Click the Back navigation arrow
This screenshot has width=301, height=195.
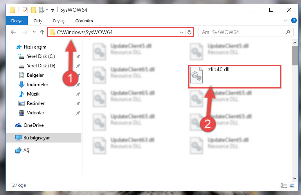[x=13, y=32]
